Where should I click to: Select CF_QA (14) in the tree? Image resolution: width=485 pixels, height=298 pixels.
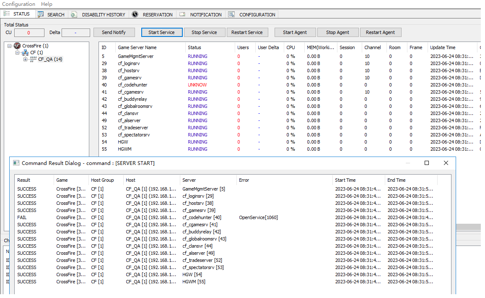(x=50, y=60)
